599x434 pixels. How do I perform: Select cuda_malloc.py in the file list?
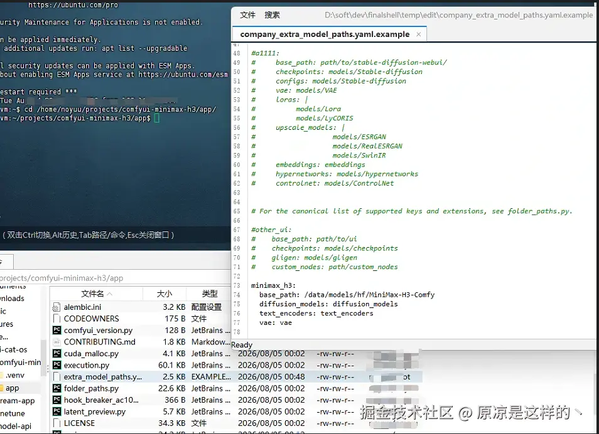91,354
